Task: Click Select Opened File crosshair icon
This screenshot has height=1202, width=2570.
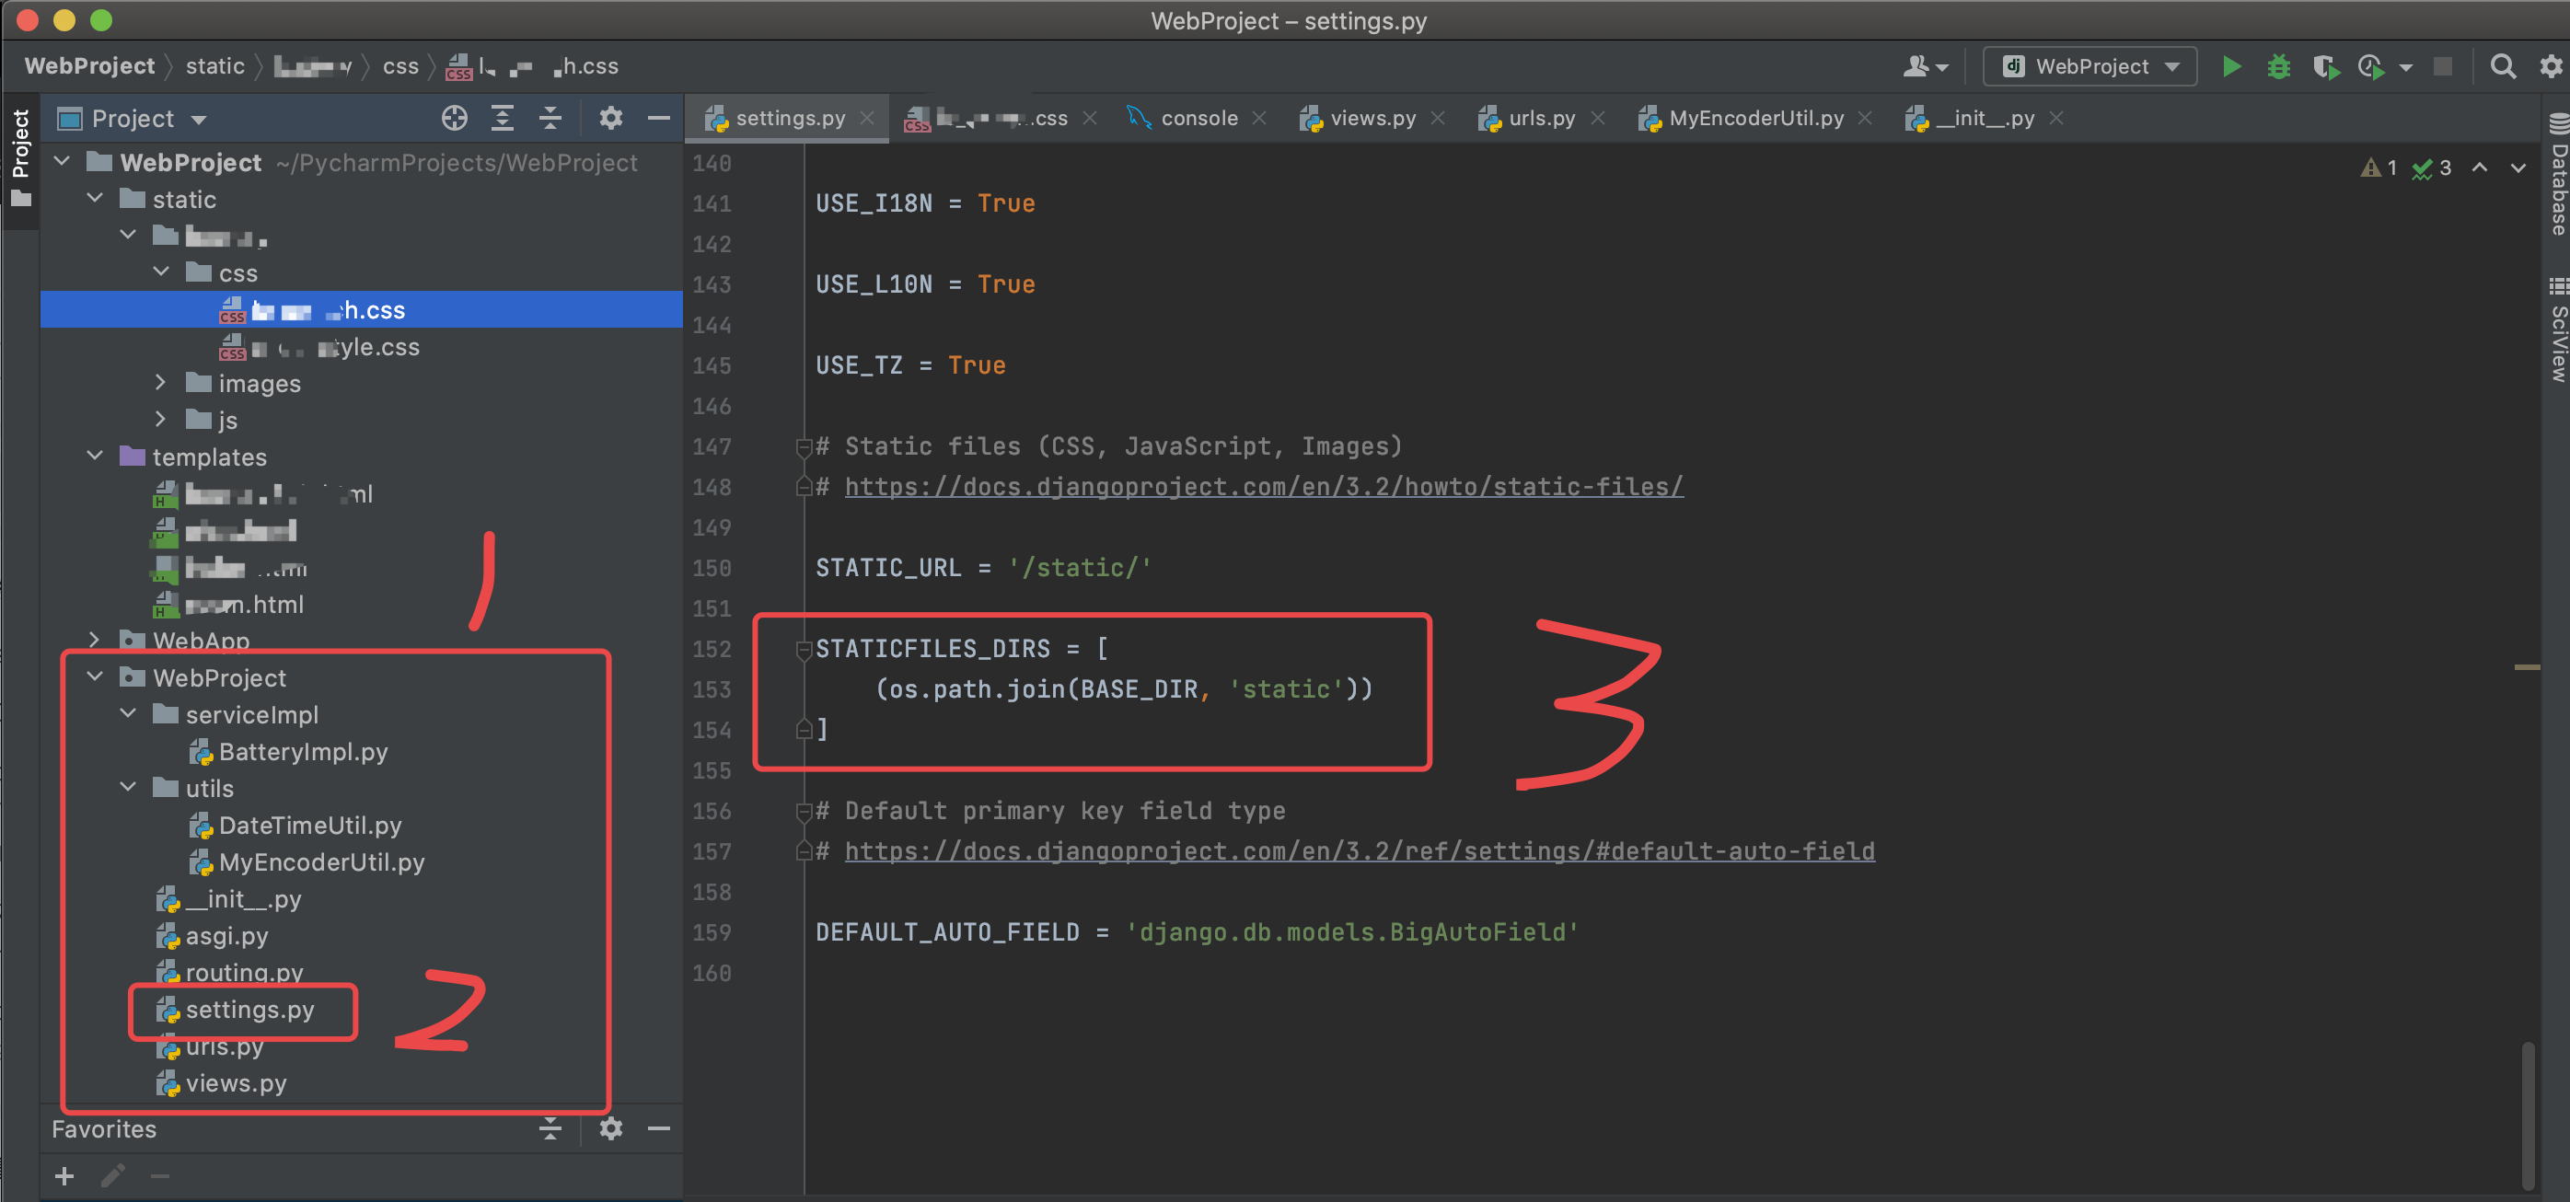Action: 454,119
